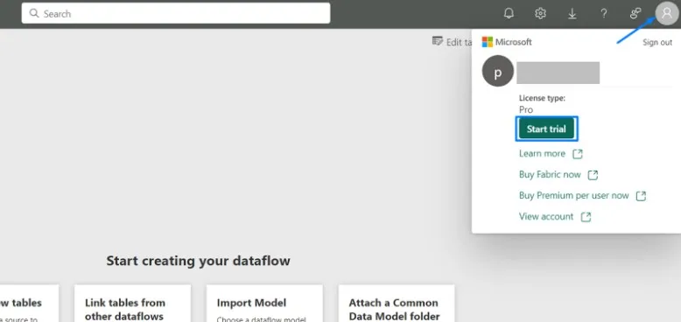The image size is (681, 322).
Task: Click external link icon beside Buy Fabric now
Action: pos(593,175)
